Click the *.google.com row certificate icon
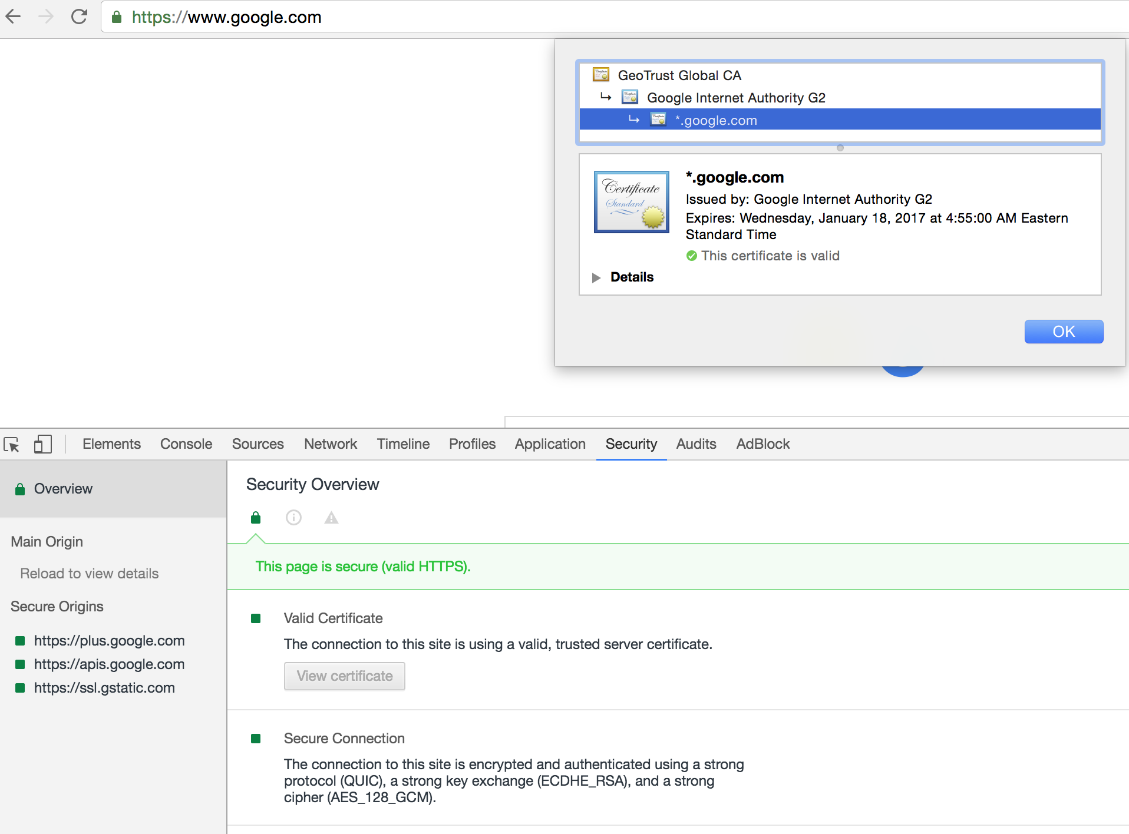 [x=658, y=119]
